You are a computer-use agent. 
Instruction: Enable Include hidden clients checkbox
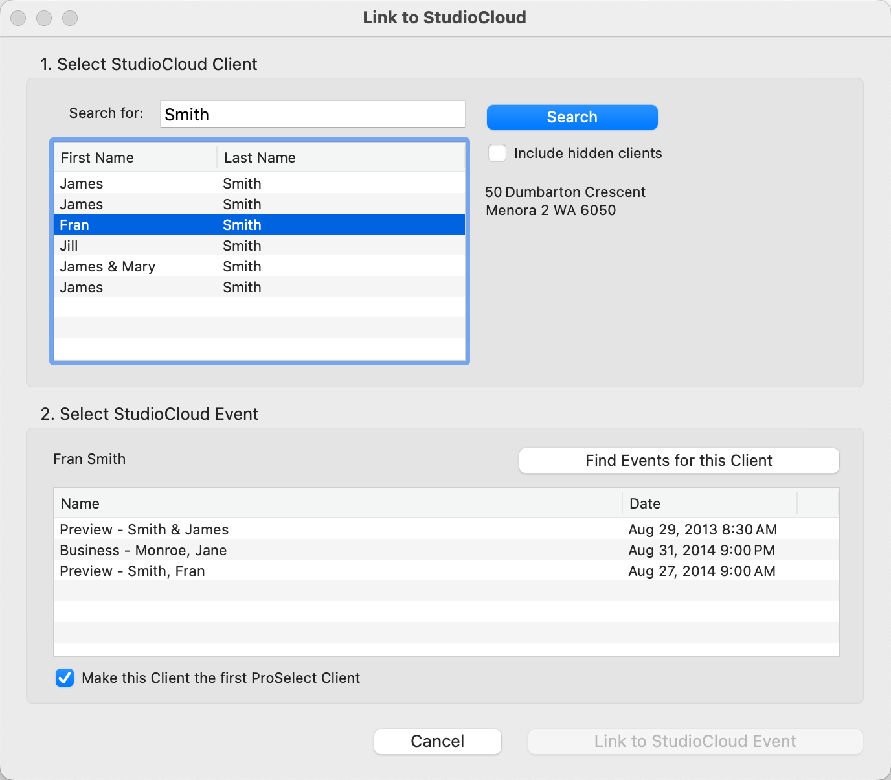tap(497, 154)
